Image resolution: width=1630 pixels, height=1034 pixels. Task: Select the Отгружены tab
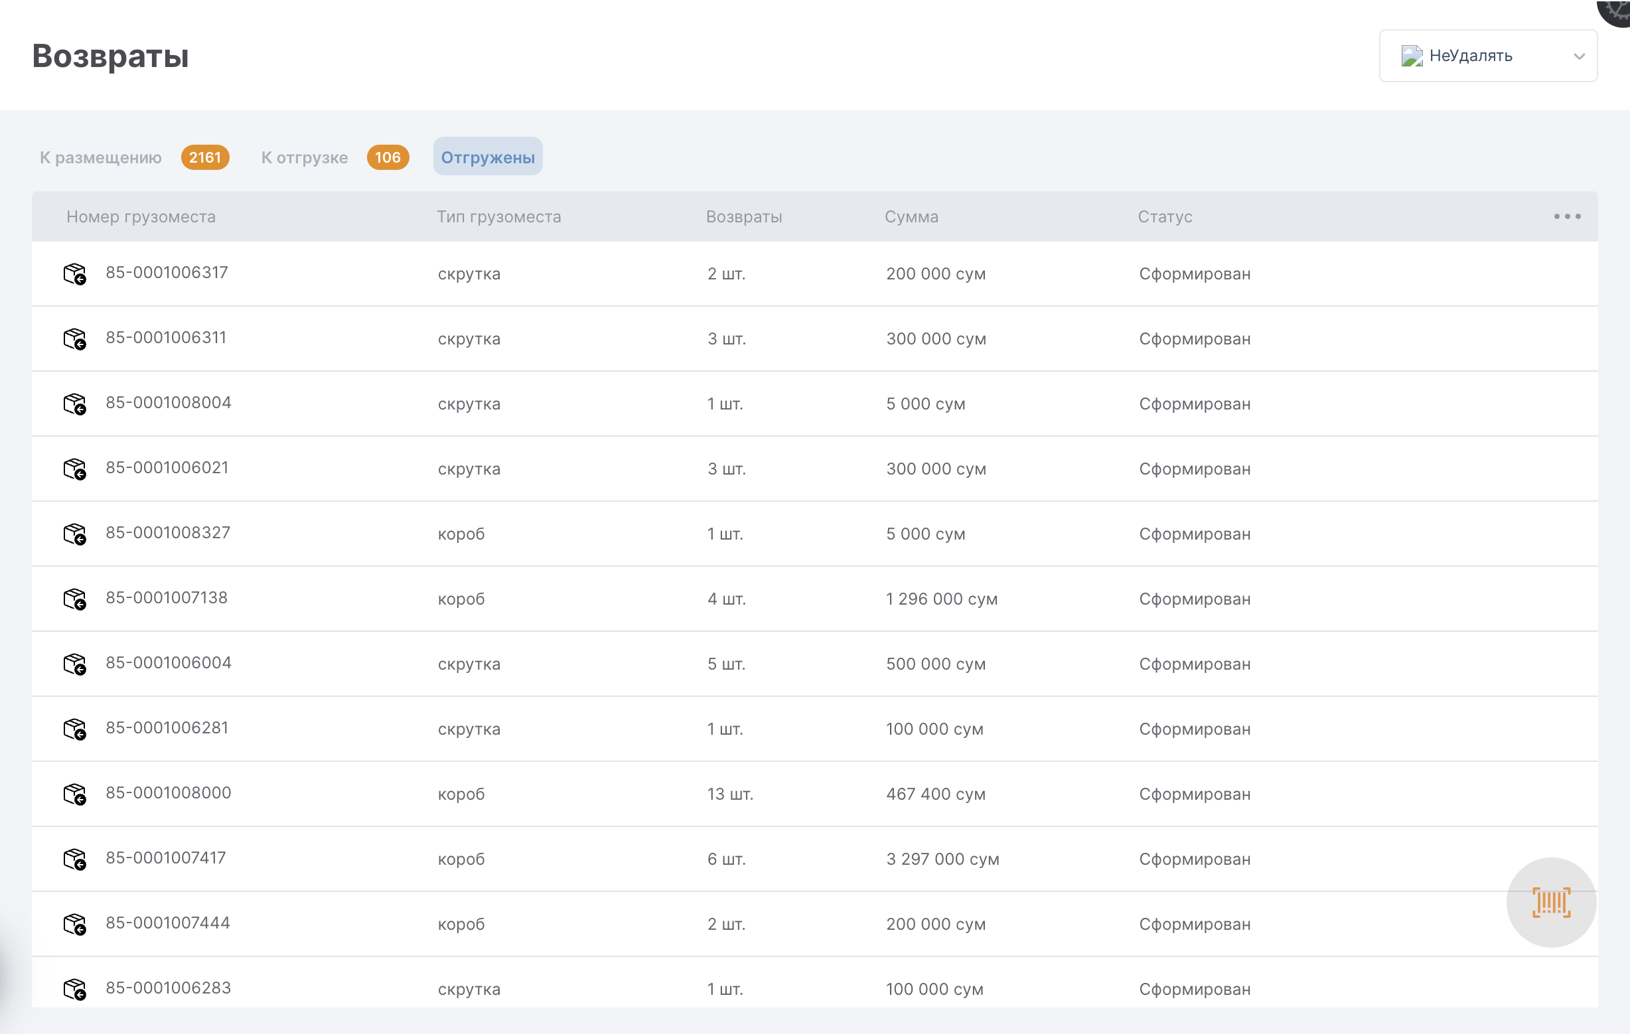[487, 158]
